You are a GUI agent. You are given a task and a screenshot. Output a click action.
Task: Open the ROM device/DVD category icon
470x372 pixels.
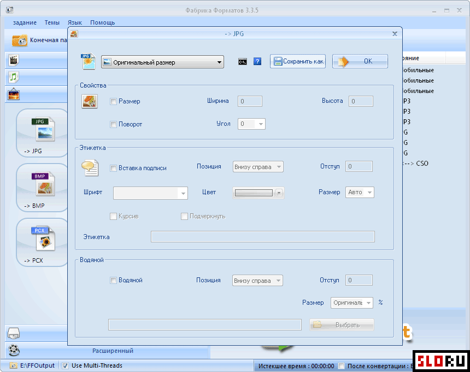tap(14, 333)
